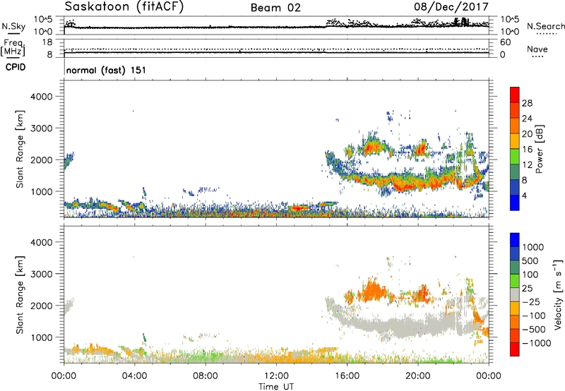565x391 pixels.
Task: Click the '16:00' time tick label
Action: tap(347, 376)
